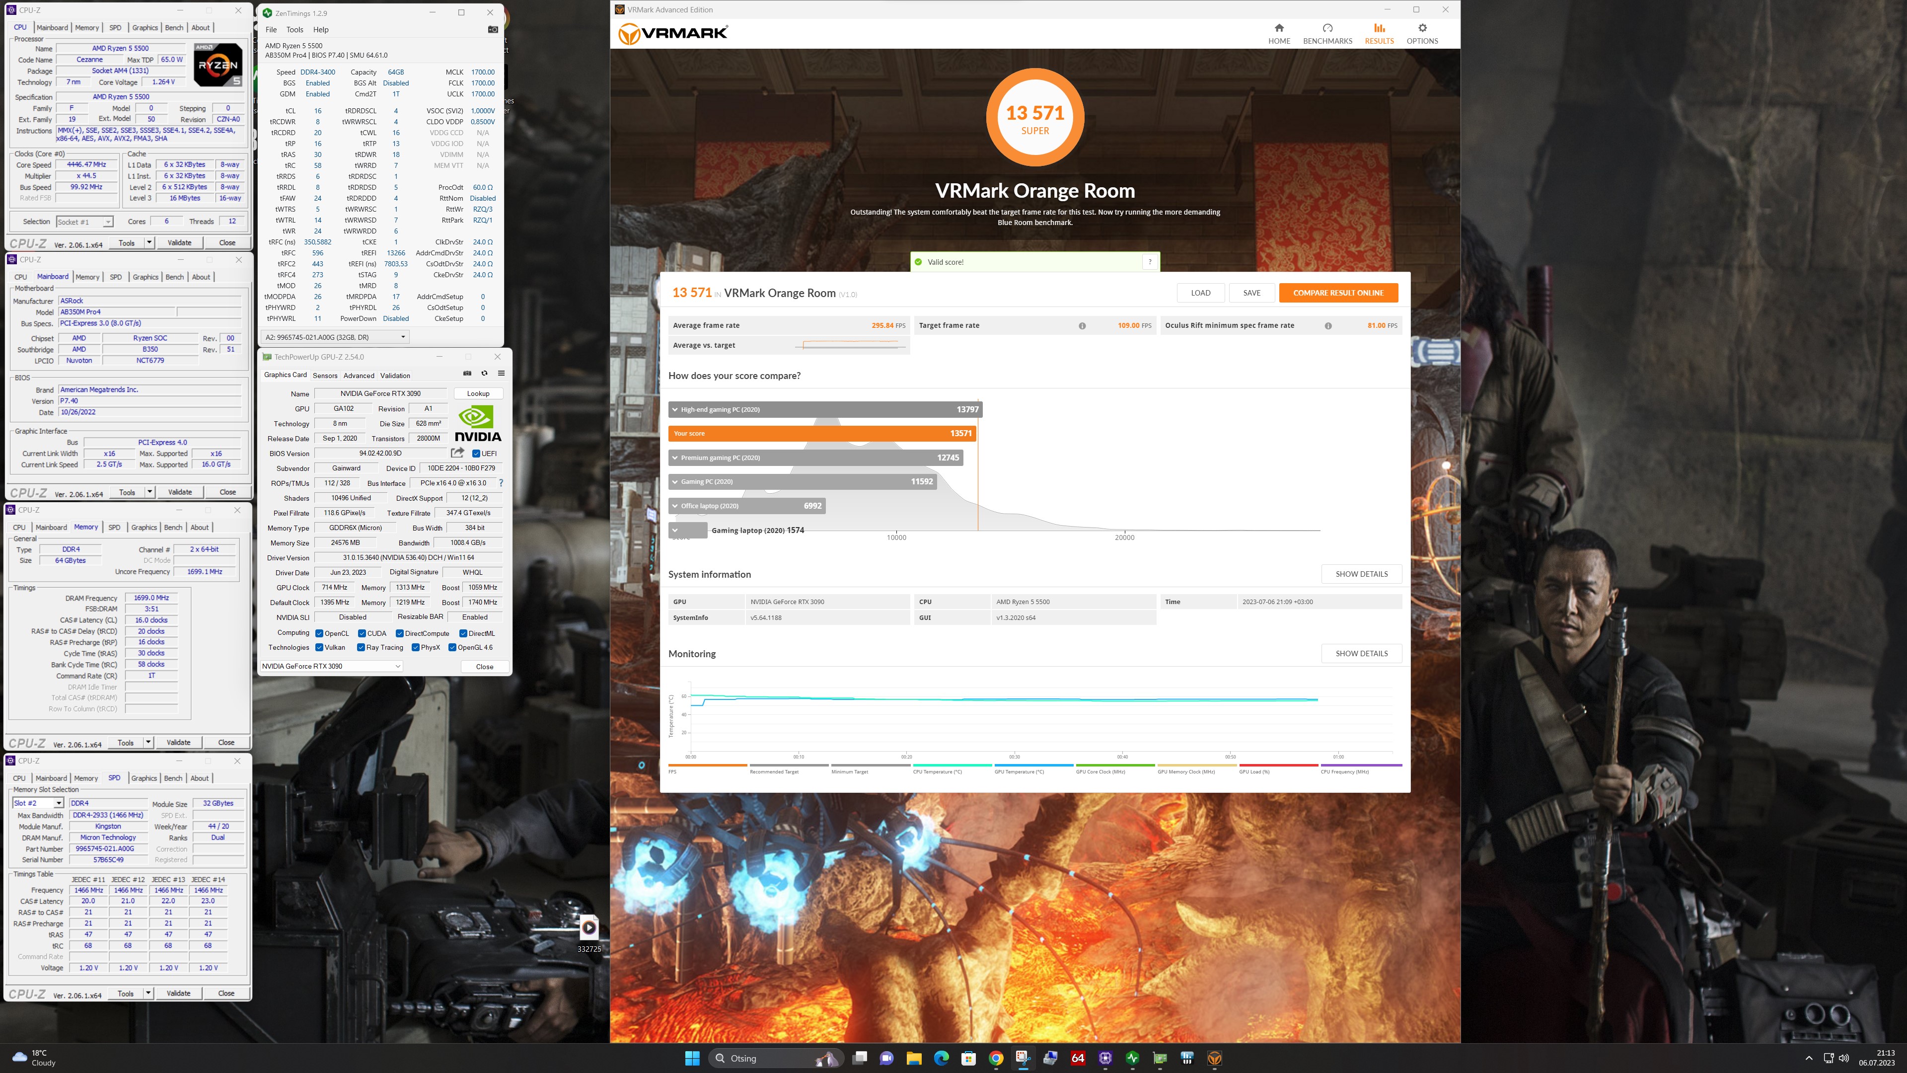Screen dimensions: 1907x1073
Task: Toggle the CUDA checkbox
Action: [362, 633]
